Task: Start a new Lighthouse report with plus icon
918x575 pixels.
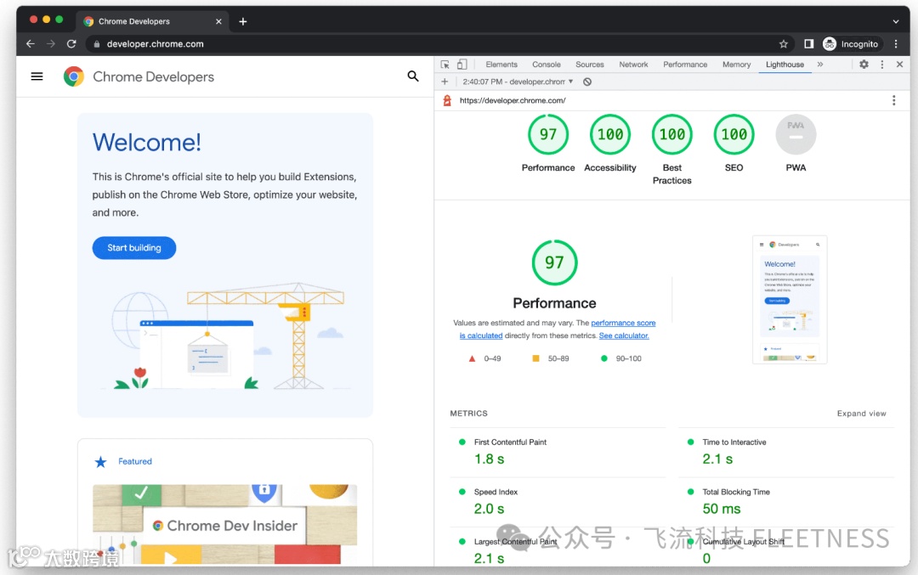Action: click(x=445, y=82)
